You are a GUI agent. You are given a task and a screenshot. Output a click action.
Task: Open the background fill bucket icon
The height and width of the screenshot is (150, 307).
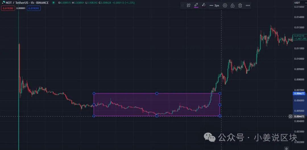(204, 5)
